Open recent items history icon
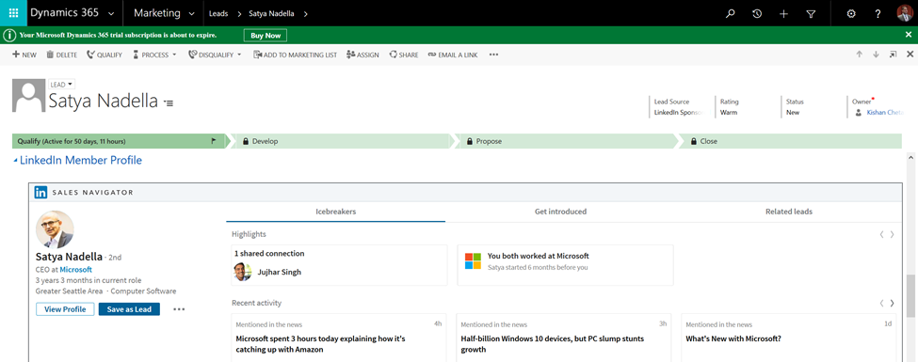 pos(757,13)
